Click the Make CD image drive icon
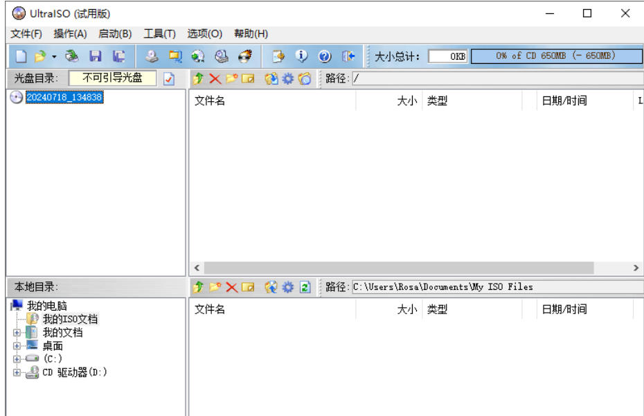The width and height of the screenshot is (644, 416). coord(152,56)
